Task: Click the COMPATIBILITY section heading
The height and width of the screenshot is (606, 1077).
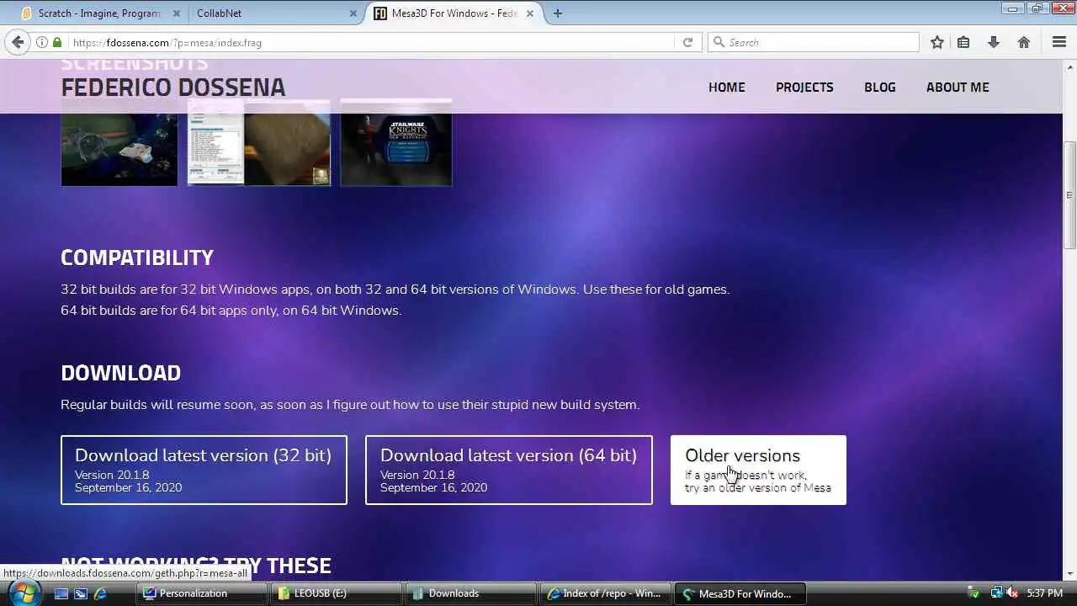Action: click(137, 258)
